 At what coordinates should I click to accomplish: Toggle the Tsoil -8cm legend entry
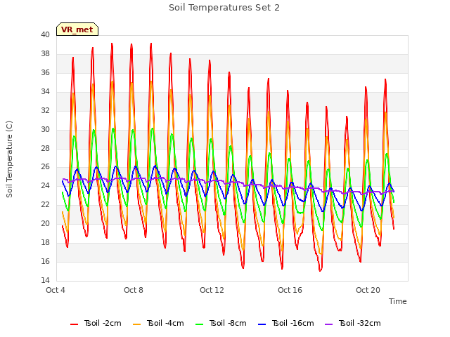tap(221, 323)
